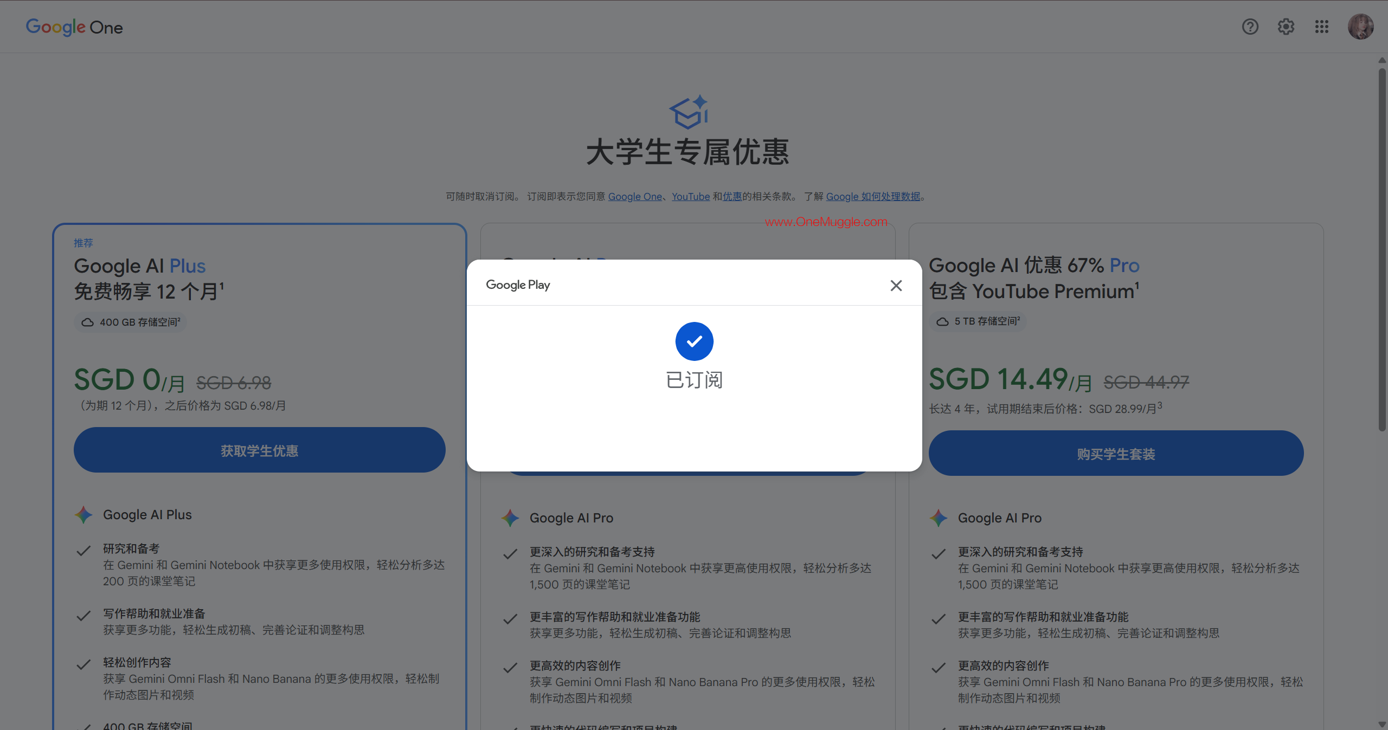Click the SGD 14.49/月 price
The height and width of the screenshot is (730, 1388).
pos(1011,380)
